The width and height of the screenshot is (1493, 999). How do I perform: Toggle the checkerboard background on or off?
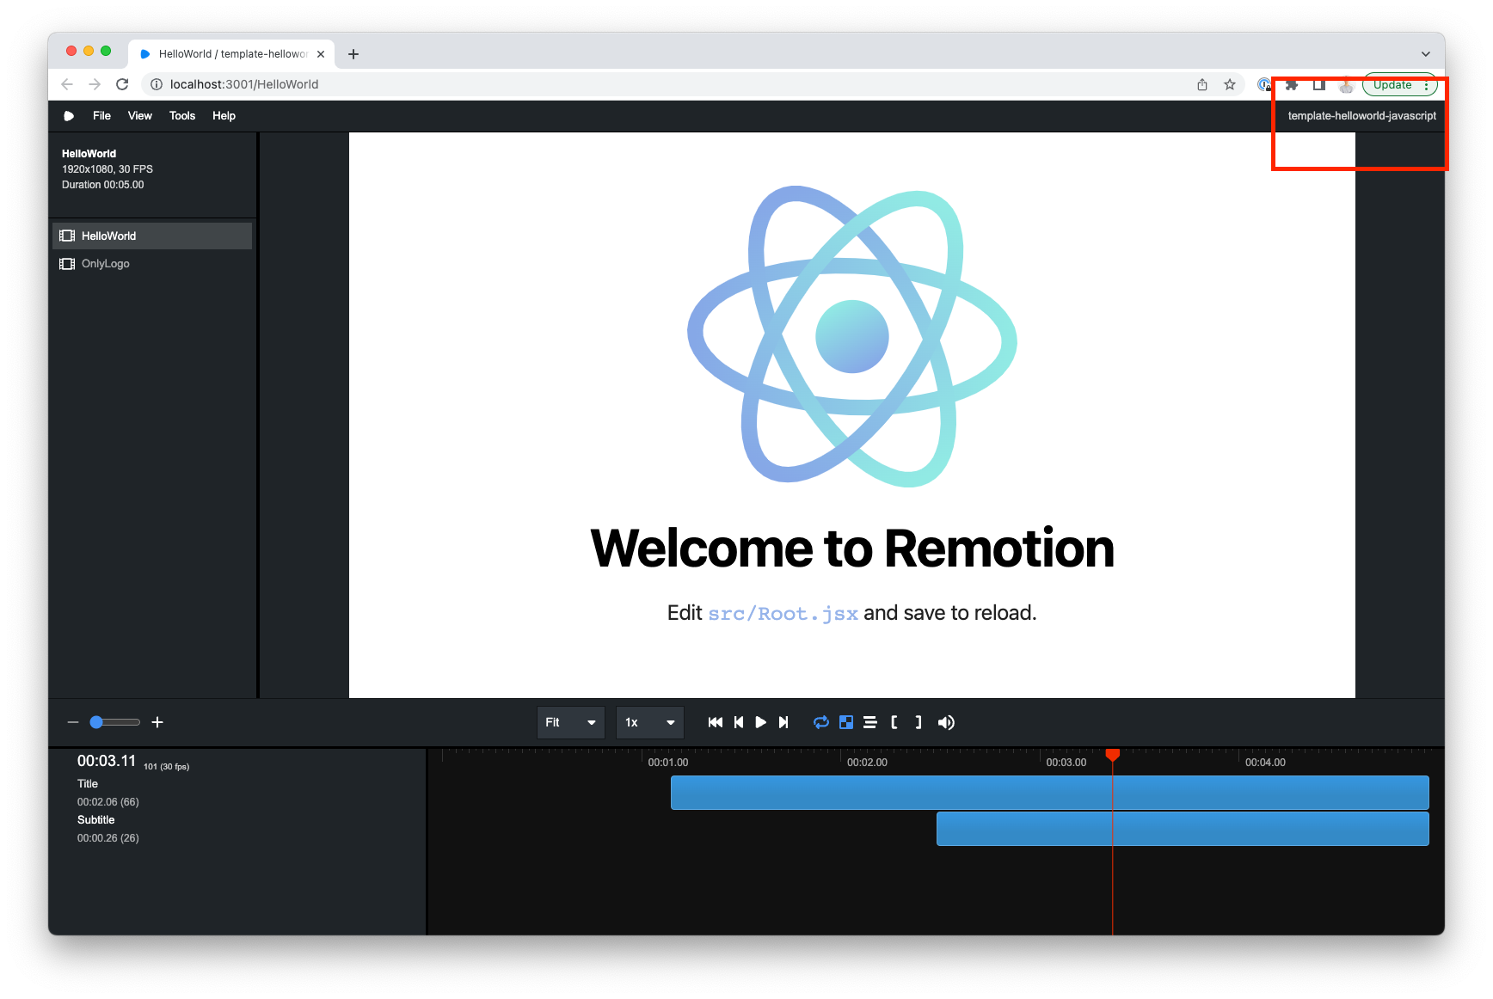(846, 722)
